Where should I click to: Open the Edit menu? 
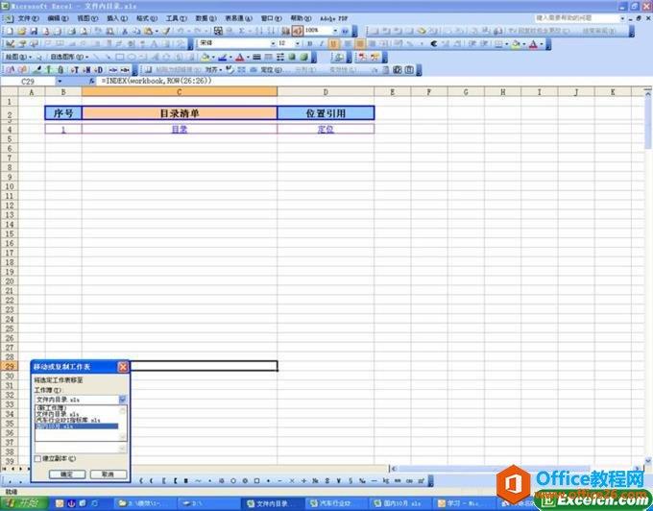pyautogui.click(x=58, y=18)
